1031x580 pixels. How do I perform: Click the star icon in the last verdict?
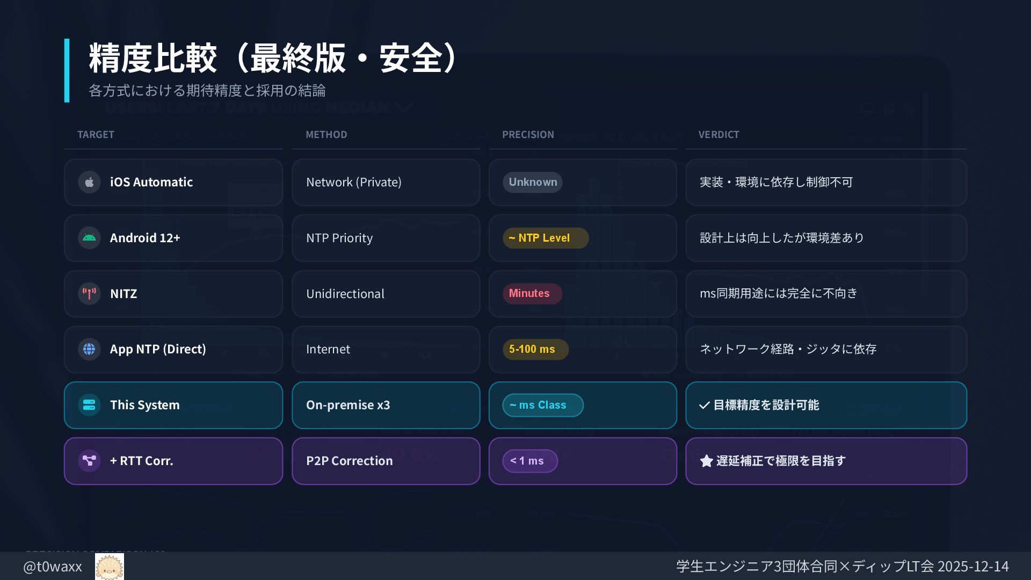[x=706, y=461]
